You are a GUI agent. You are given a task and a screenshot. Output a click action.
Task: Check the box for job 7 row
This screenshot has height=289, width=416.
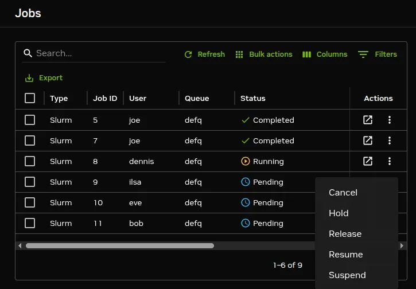tap(30, 140)
